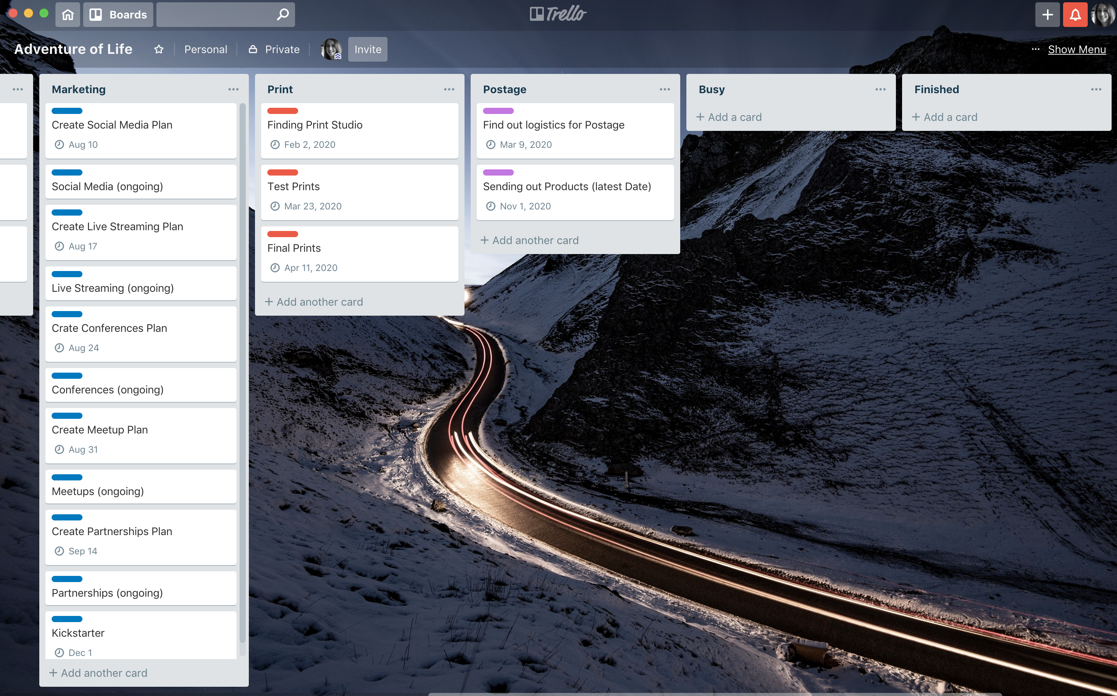Open the Kickstarter card
This screenshot has height=696, width=1117.
tap(141, 635)
